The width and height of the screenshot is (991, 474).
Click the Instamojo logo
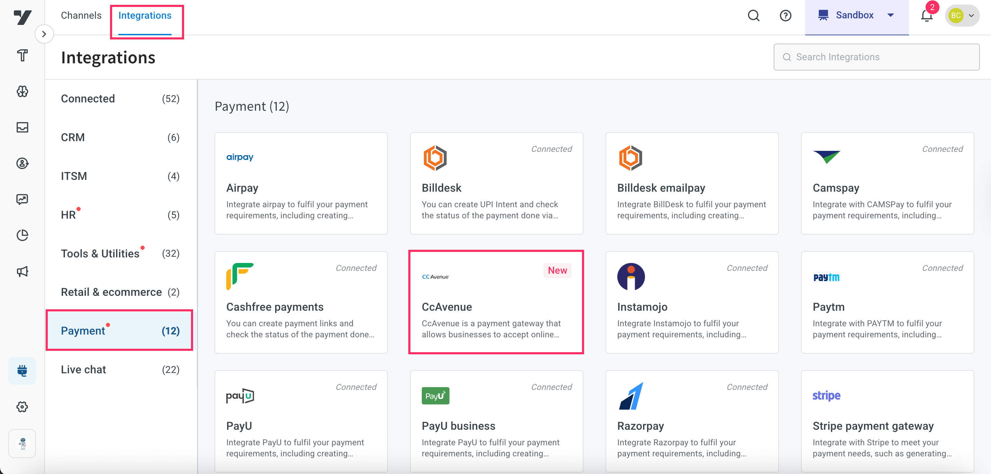click(x=631, y=276)
